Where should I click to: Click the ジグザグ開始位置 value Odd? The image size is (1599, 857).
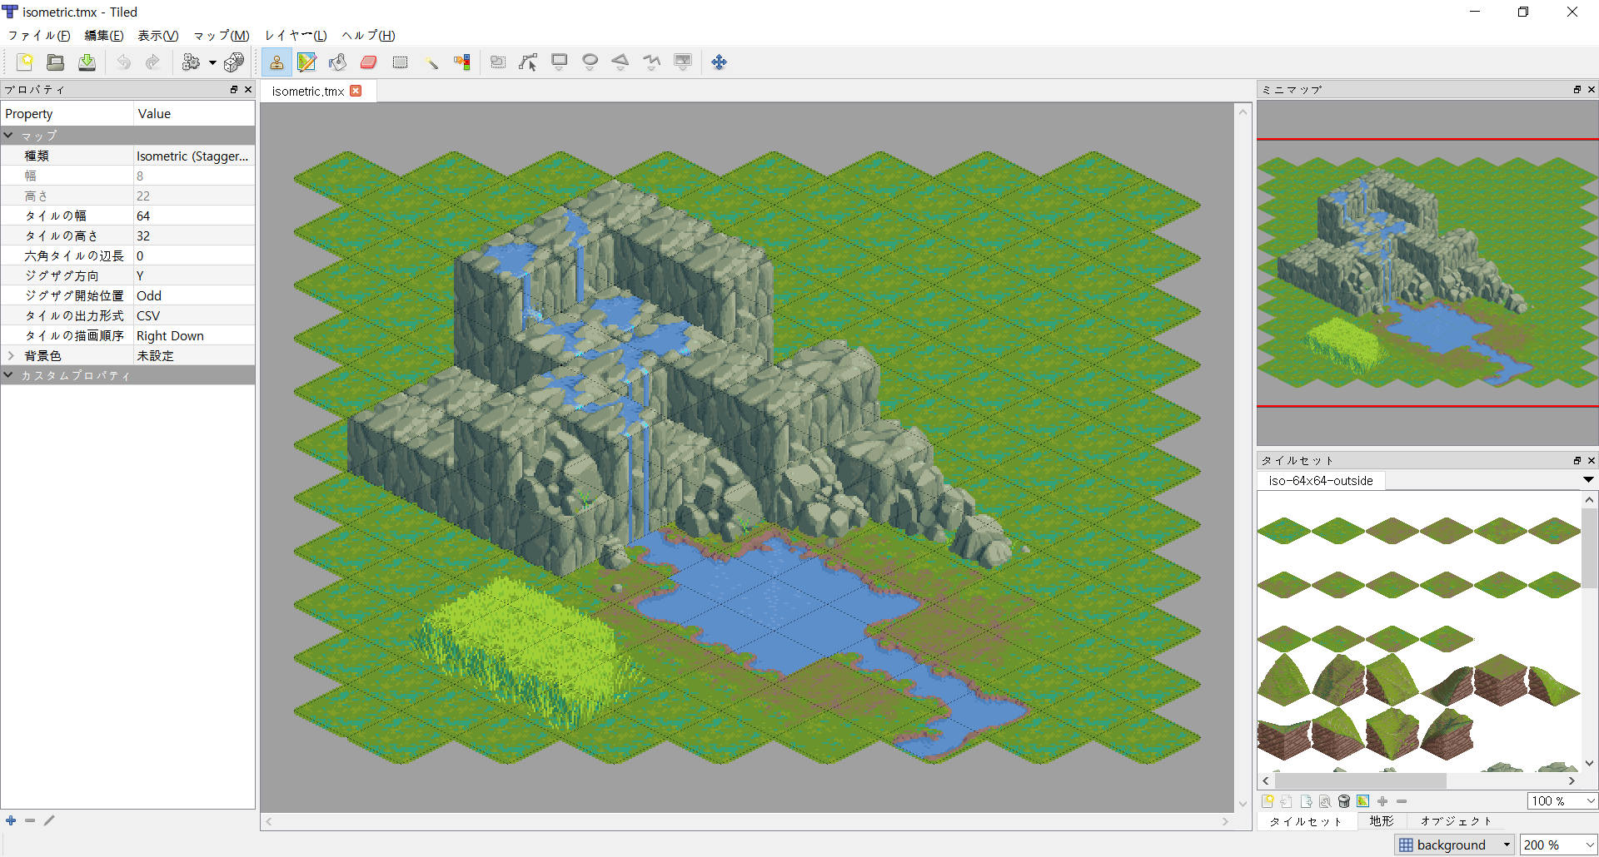tap(193, 295)
